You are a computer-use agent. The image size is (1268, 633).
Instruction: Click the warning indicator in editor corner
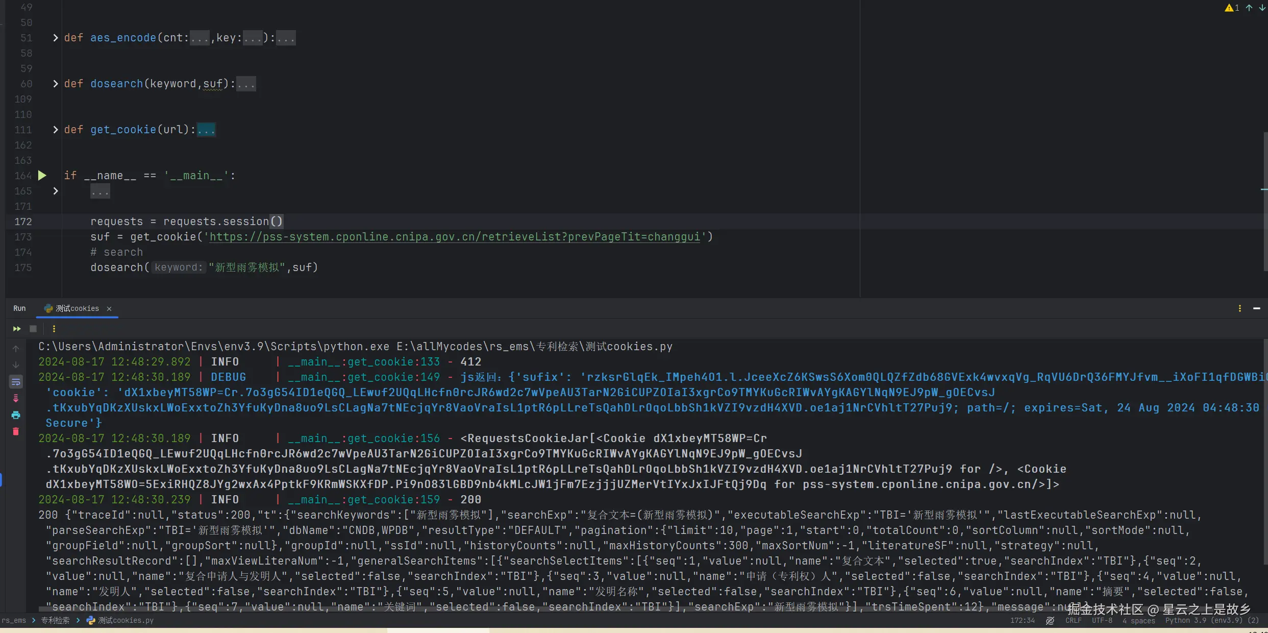pyautogui.click(x=1232, y=8)
